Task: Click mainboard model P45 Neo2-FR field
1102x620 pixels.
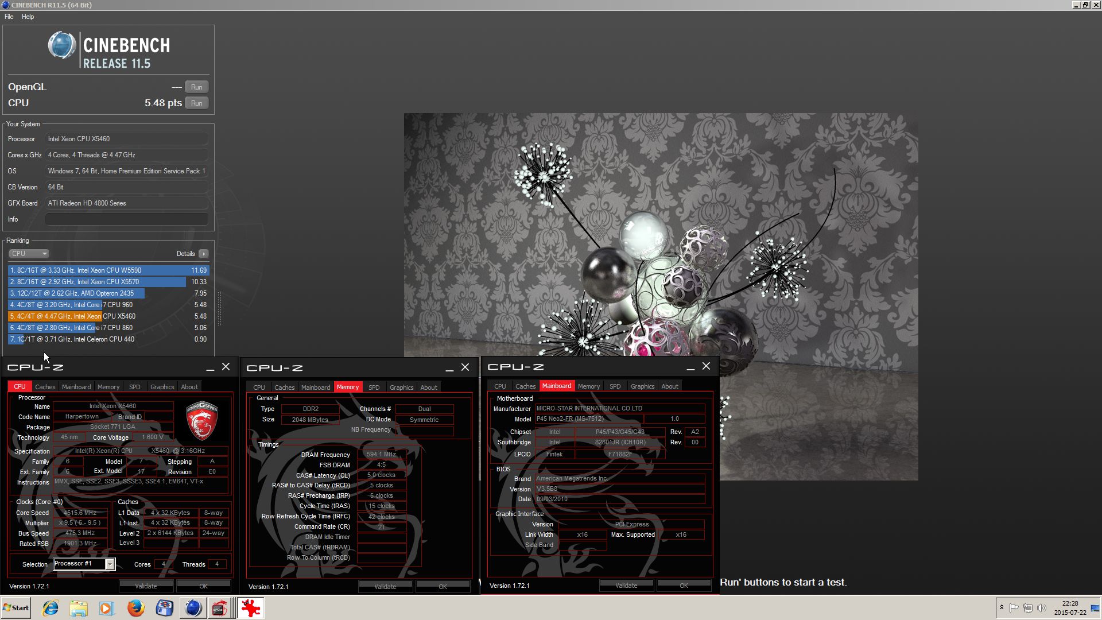Action: click(x=588, y=419)
